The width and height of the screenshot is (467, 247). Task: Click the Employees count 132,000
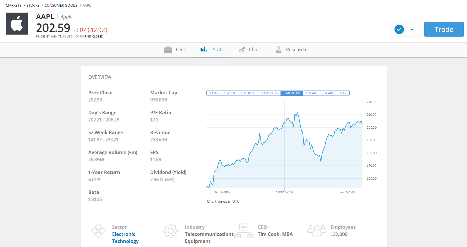point(339,234)
